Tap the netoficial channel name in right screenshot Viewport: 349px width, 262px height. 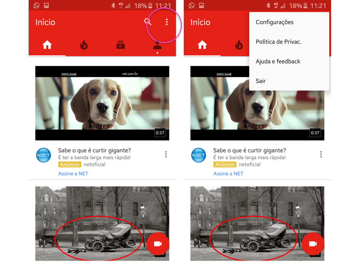pyautogui.click(x=250, y=164)
